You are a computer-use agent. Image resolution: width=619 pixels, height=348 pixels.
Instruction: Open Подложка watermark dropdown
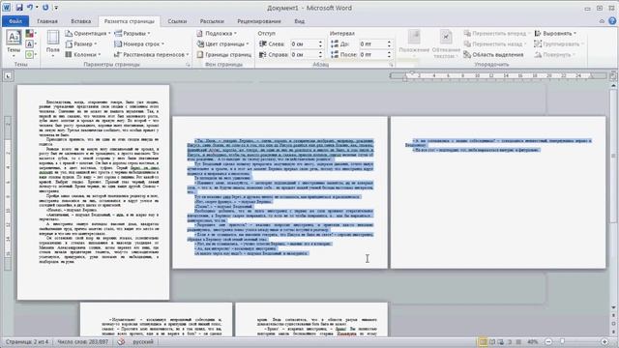[x=217, y=34]
